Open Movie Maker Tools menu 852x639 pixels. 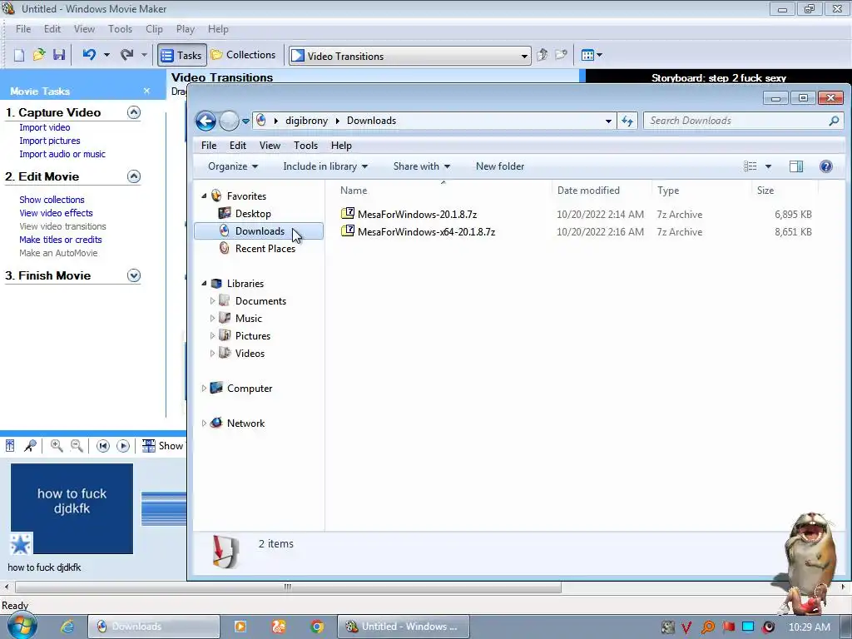(x=120, y=29)
